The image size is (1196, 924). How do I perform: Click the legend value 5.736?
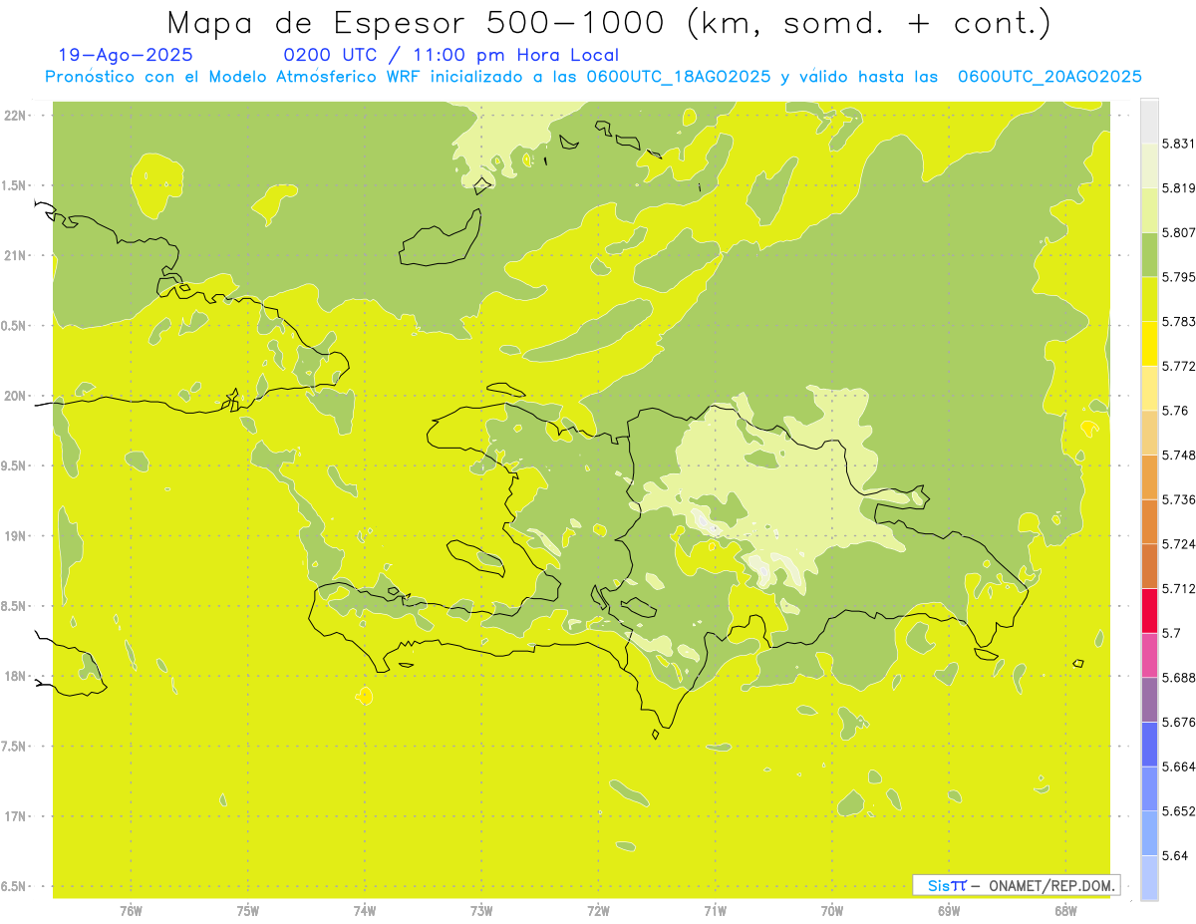(x=1178, y=499)
